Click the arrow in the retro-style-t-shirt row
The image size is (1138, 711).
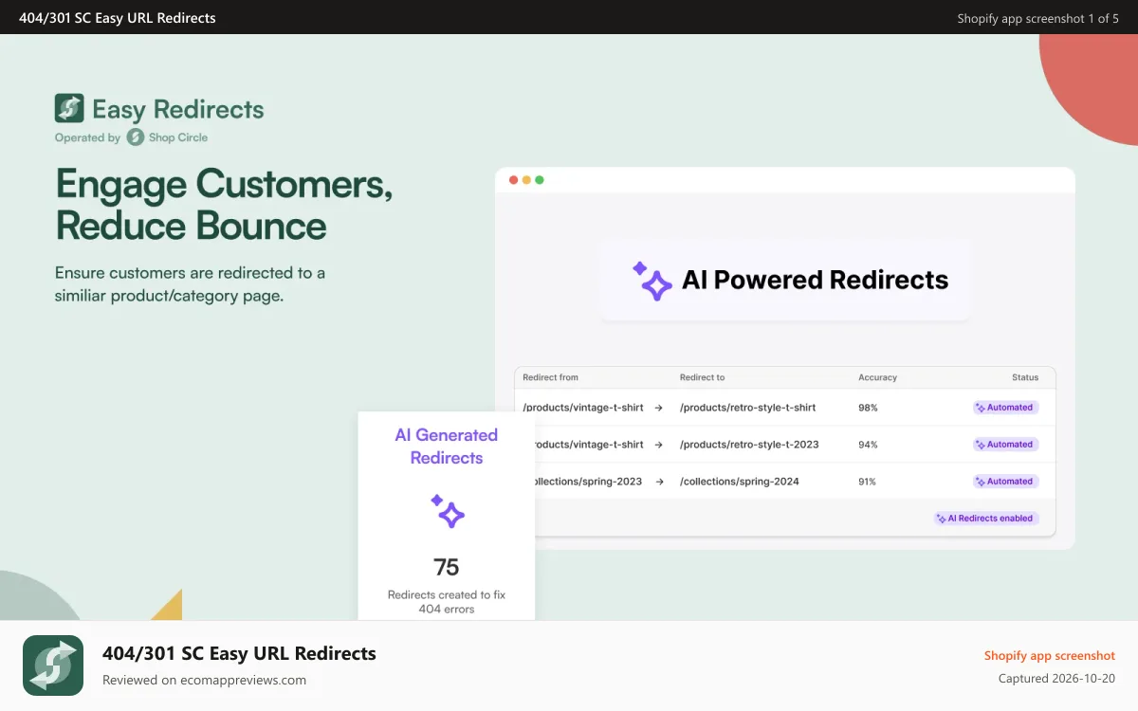click(x=658, y=408)
